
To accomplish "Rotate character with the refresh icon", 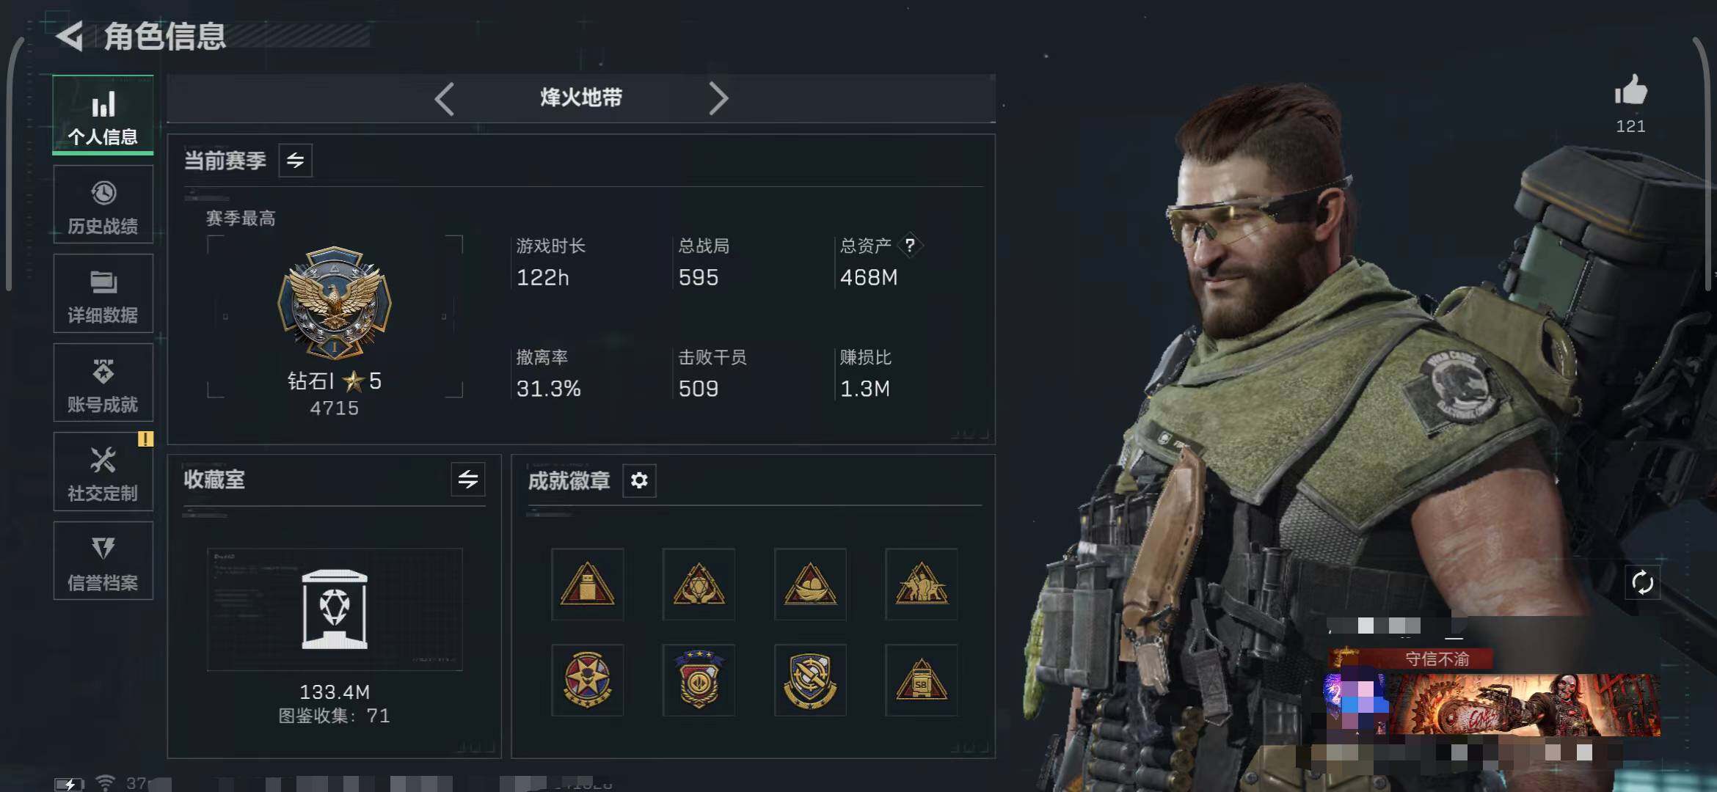I will (1642, 583).
